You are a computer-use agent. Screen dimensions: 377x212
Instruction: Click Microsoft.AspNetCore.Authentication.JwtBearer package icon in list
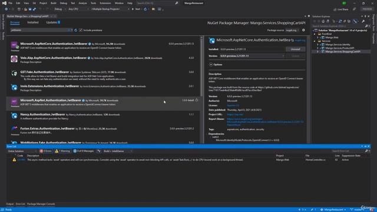point(14,45)
